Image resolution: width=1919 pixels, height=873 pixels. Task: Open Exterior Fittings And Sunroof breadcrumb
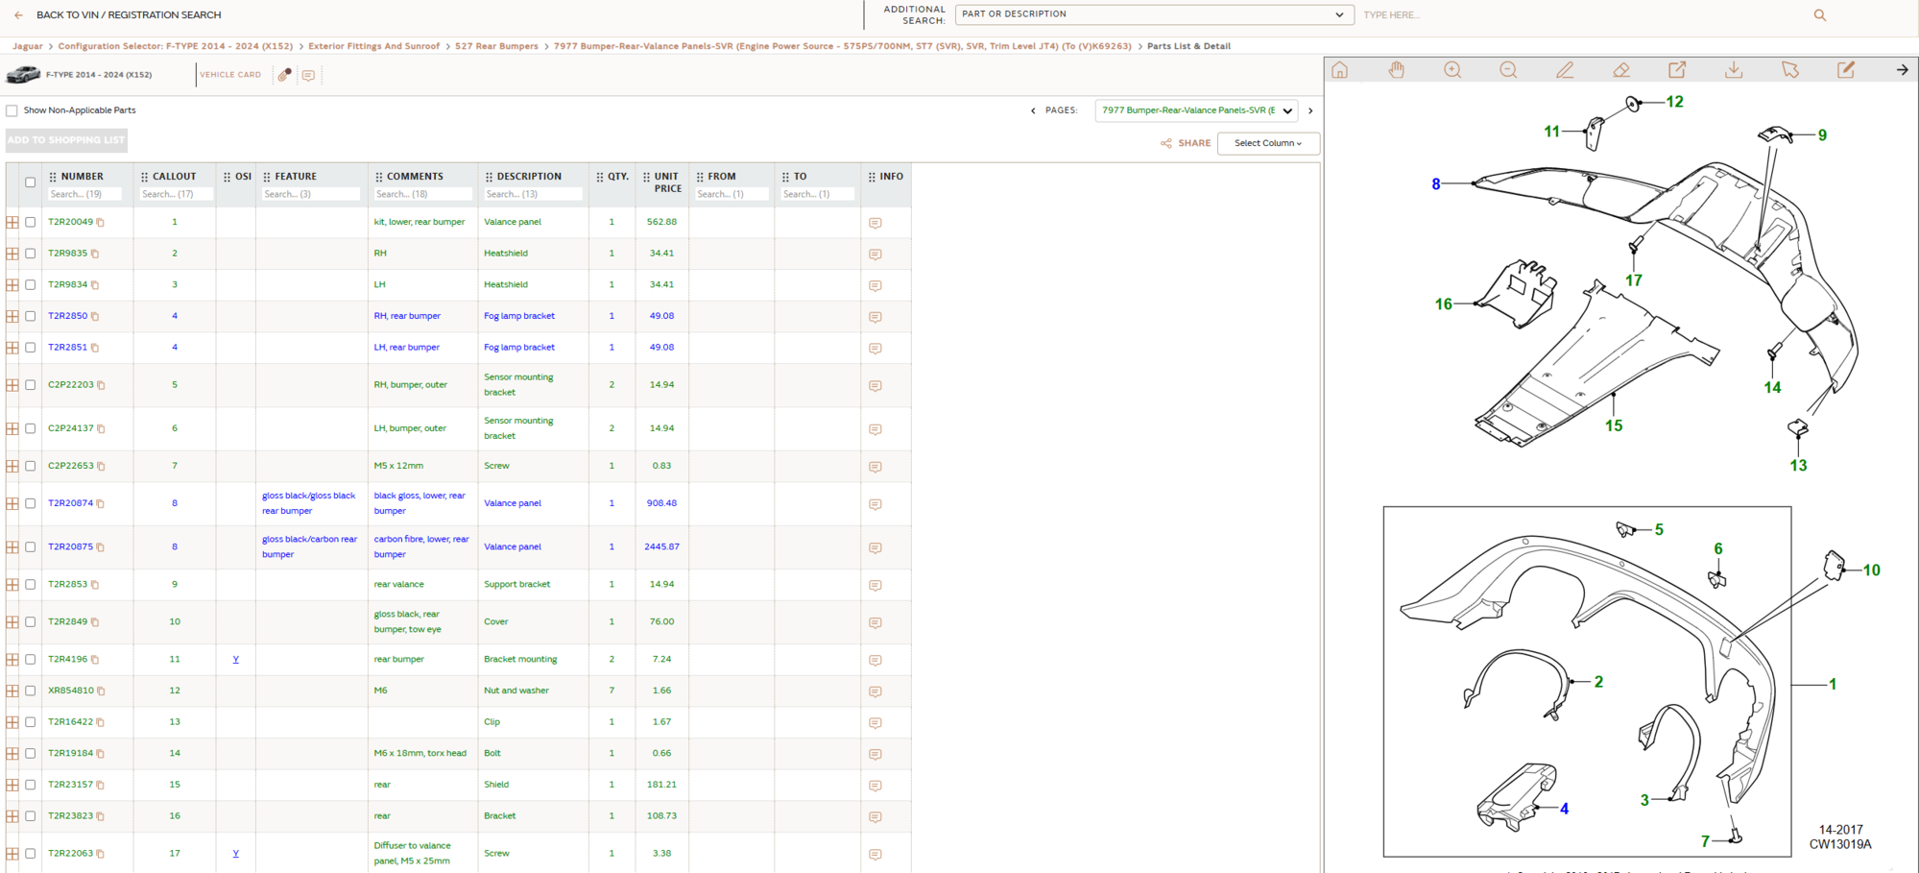coord(373,46)
